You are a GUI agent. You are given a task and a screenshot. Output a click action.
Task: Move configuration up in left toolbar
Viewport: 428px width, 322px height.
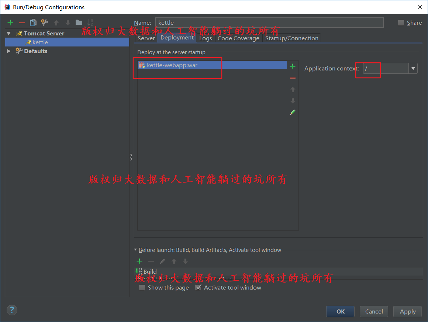(56, 22)
